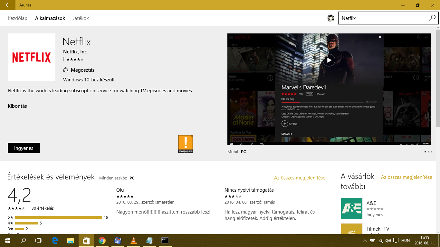Click the 3-star rating bar with 2
The height and width of the screenshot is (247, 440).
pyautogui.click(x=20, y=229)
